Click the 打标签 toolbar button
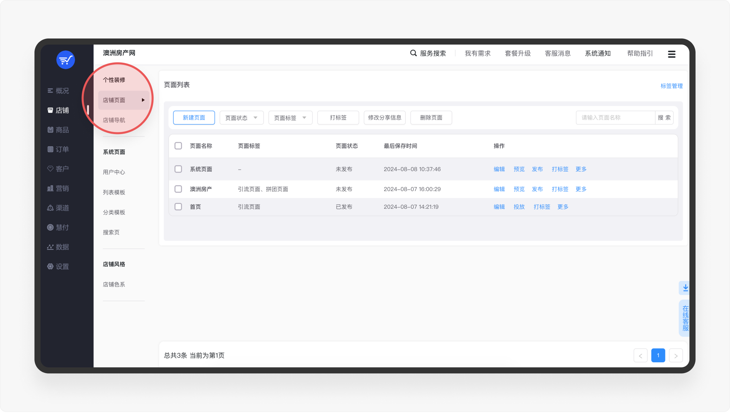730x415 pixels. 338,118
